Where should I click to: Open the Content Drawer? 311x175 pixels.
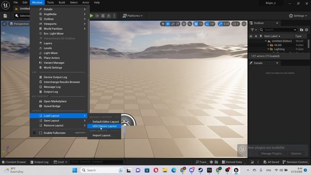click(14, 162)
